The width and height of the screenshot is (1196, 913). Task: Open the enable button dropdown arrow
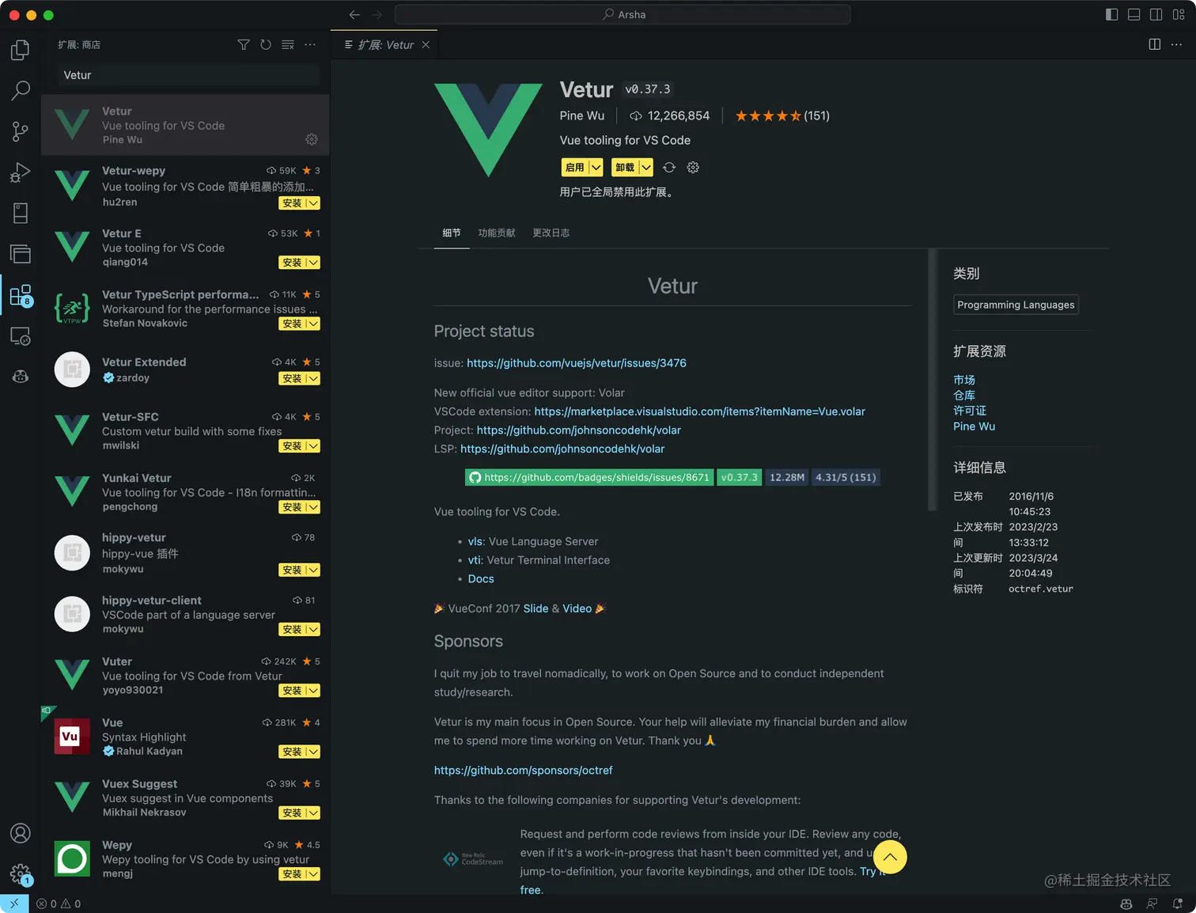click(596, 168)
